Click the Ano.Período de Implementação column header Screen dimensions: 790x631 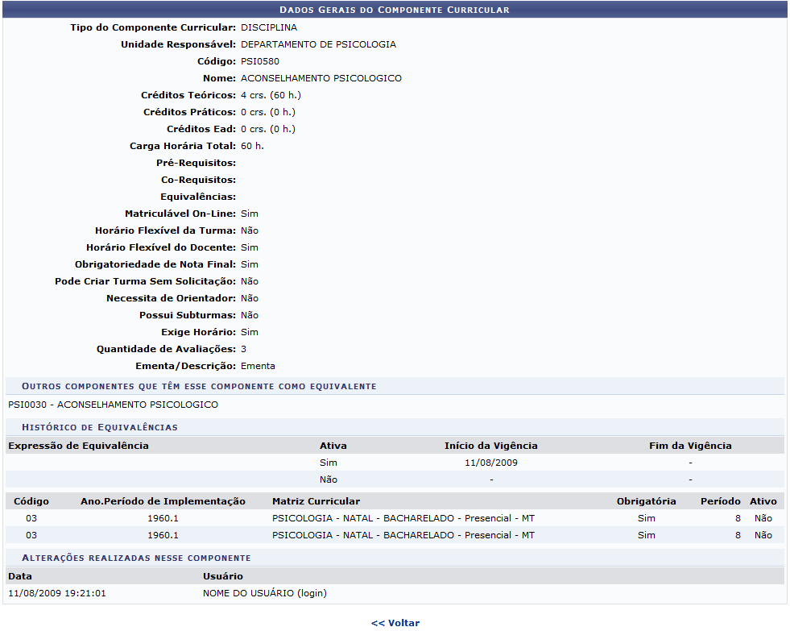coord(163,501)
